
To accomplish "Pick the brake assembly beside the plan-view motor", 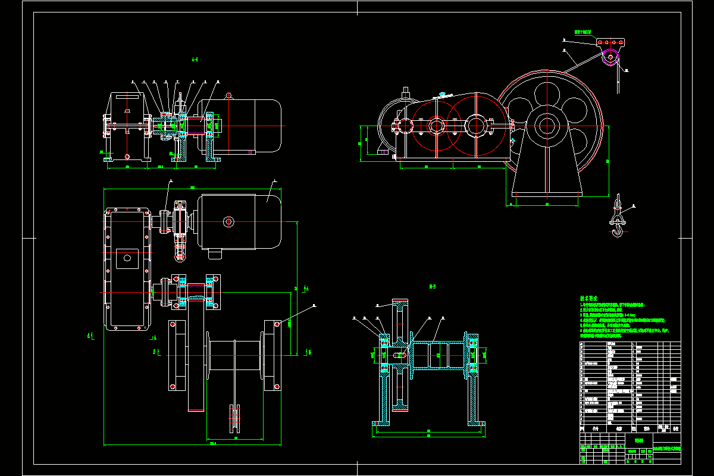I will pyautogui.click(x=180, y=231).
